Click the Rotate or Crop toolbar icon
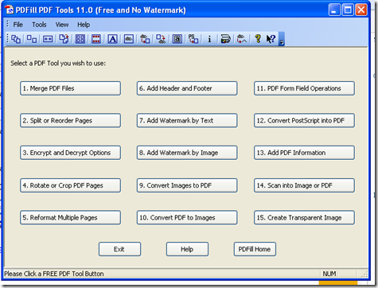Screen dimensions: 378x288 tap(64, 39)
